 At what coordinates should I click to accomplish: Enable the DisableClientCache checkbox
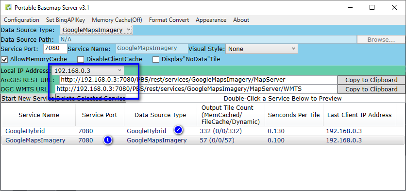[81, 59]
